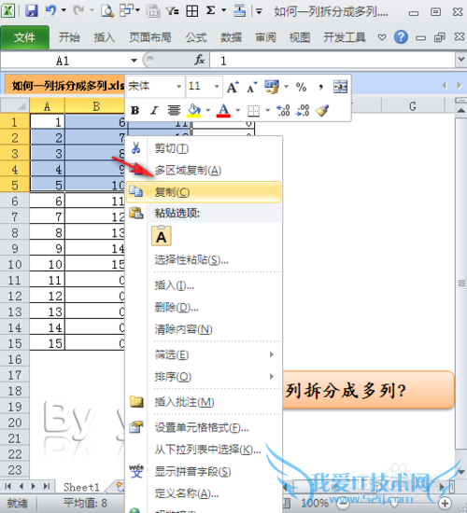Image resolution: width=467 pixels, height=513 pixels.
Task: Click decrease decimal icon
Action: tap(303, 111)
